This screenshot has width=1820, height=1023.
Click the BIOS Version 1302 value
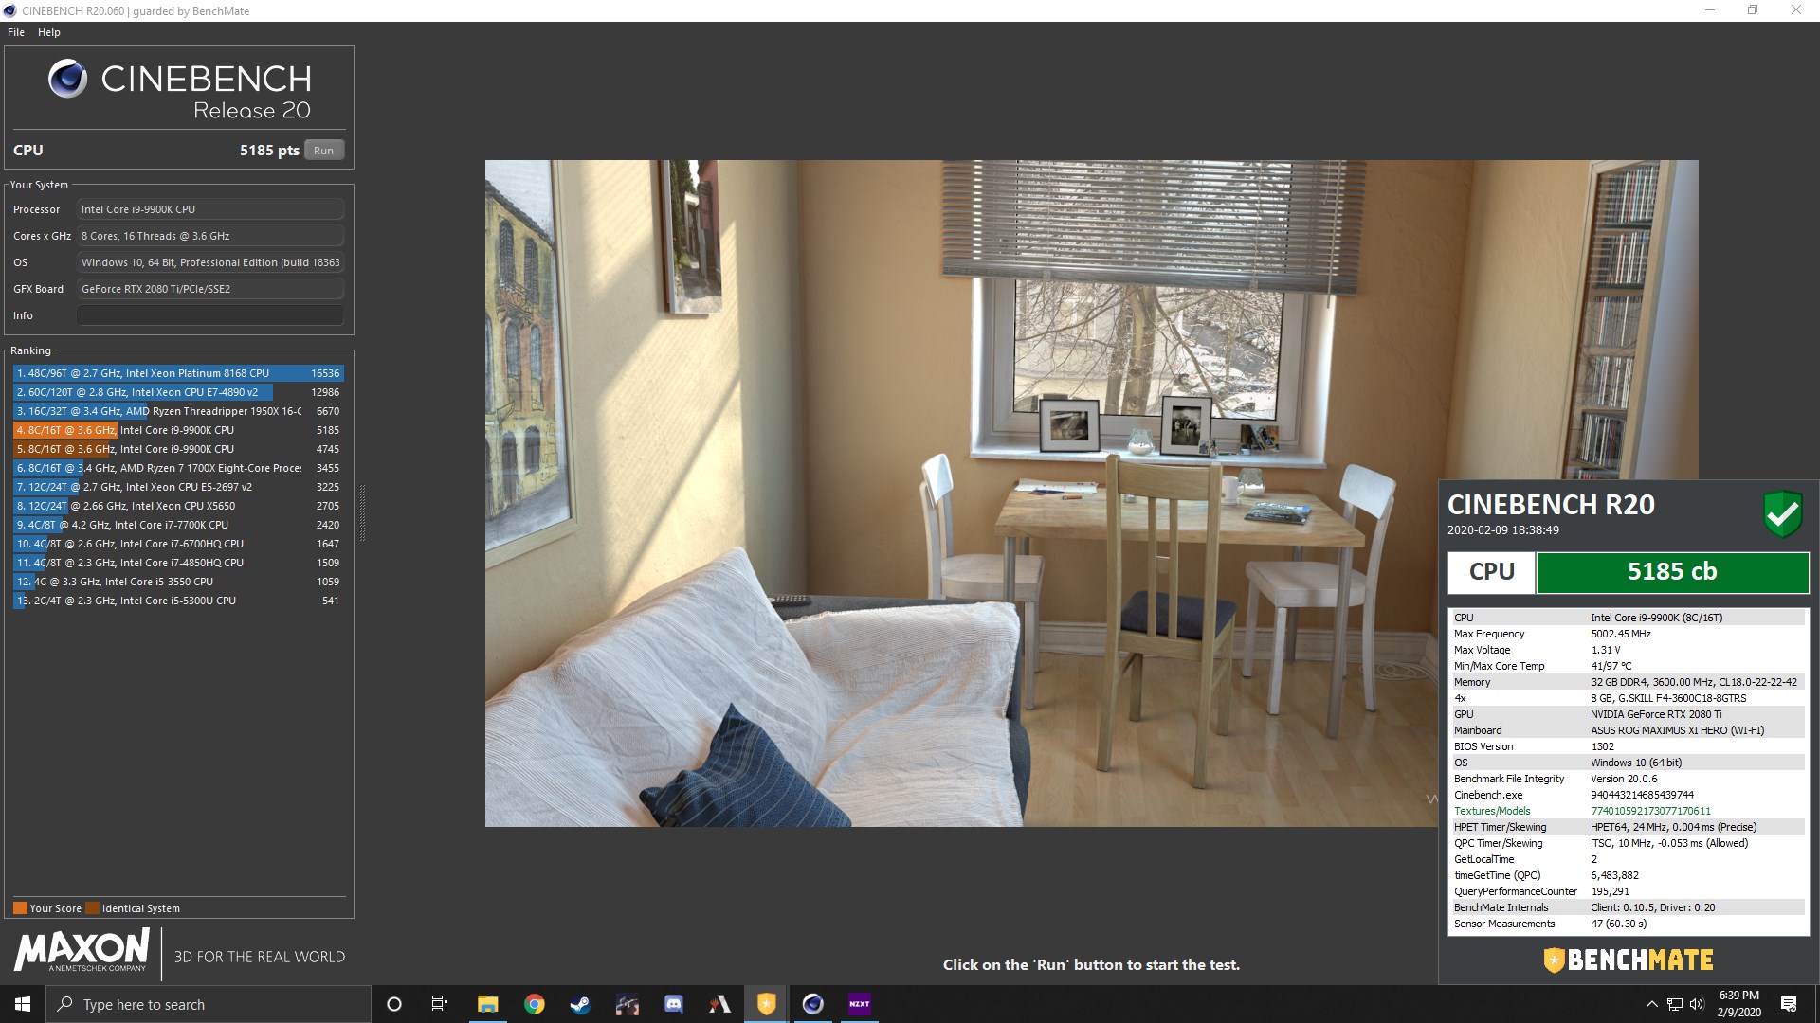pyautogui.click(x=1602, y=746)
